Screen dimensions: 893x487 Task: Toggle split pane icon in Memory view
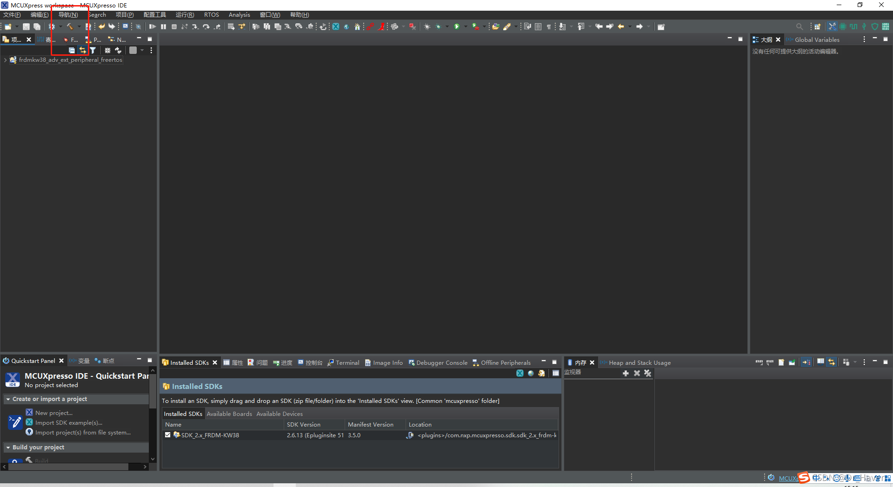pyautogui.click(x=820, y=362)
